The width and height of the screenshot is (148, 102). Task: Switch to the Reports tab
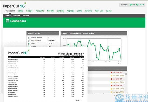tap(70, 11)
